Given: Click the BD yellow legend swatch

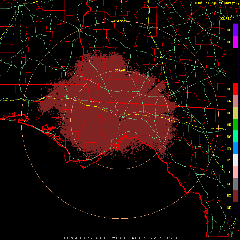Looking at the screenshot, I should (x=235, y=113).
